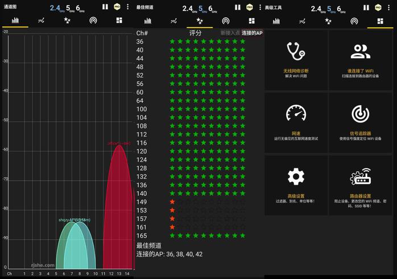Open the 无线网络诊断 stethoscope tool
This screenshot has width=397, height=279.
[296, 59]
